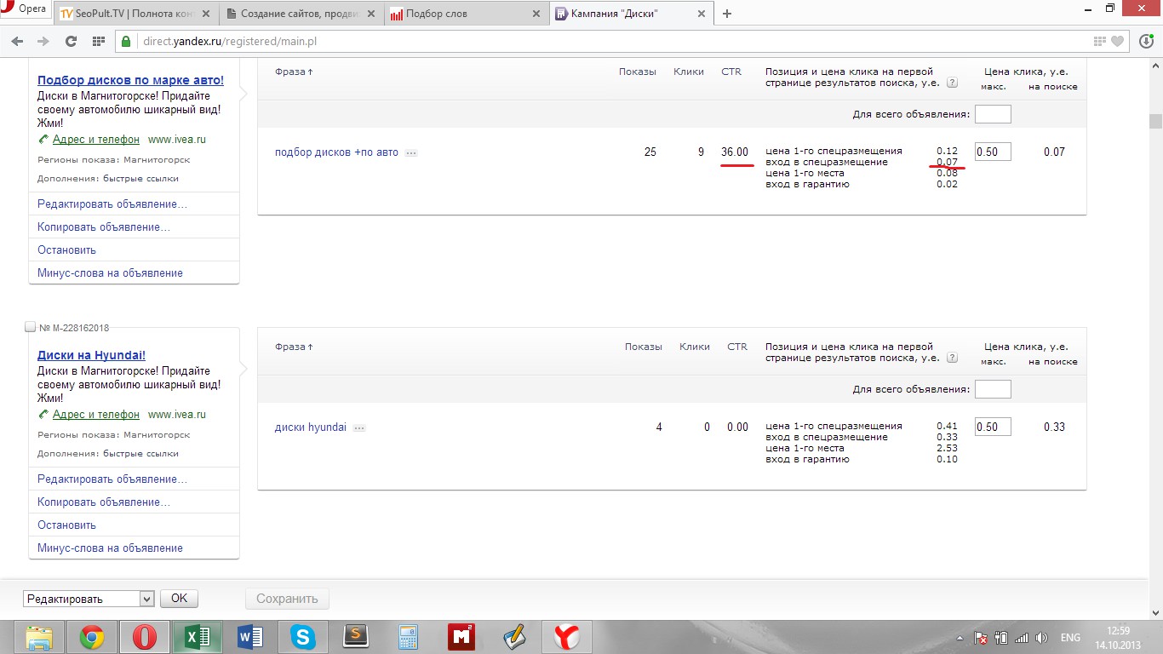
Task: Open a new tab with the plus button
Action: click(x=727, y=14)
